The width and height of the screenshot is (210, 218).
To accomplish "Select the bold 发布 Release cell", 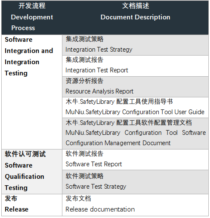I will (32, 205).
